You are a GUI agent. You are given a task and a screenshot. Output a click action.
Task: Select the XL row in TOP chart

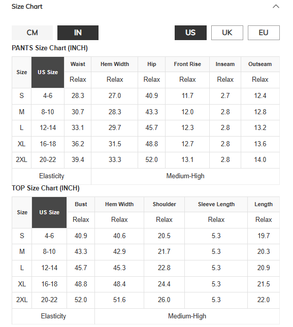pos(146,284)
